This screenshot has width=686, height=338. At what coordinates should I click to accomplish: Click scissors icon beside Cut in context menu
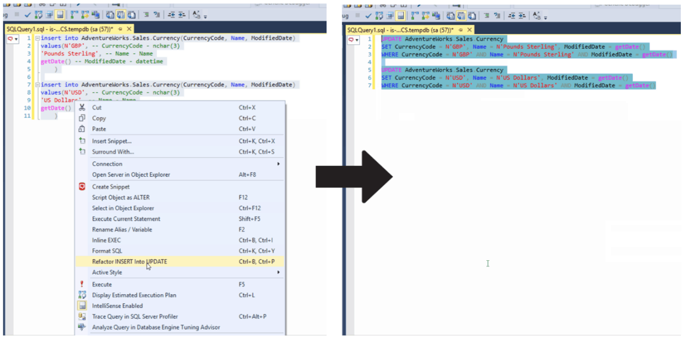[x=82, y=108]
